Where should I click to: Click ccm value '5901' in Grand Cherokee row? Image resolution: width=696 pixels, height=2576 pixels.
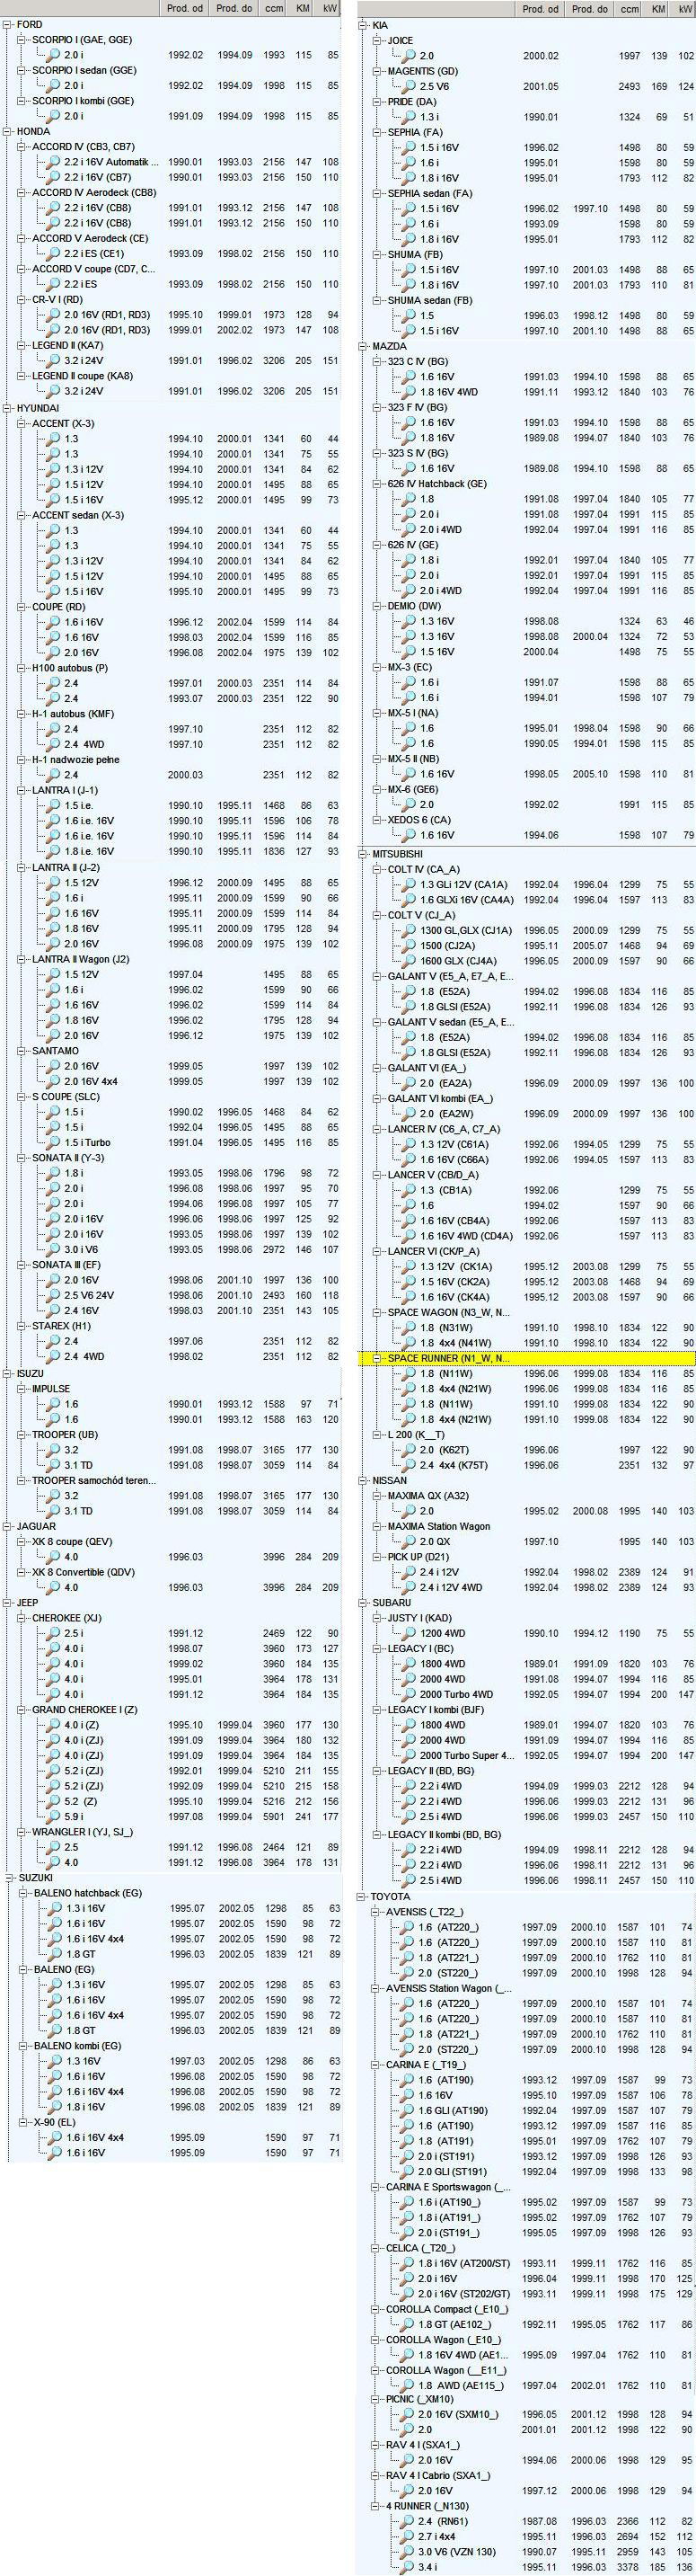pos(273,1817)
